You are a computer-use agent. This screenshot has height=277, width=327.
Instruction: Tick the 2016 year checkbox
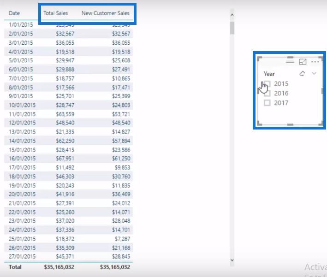(x=267, y=94)
